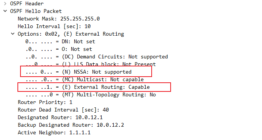This screenshot has width=262, height=140.
Task: Click the Active Neighbor 1.1.1.1 row
Action: point(54,133)
